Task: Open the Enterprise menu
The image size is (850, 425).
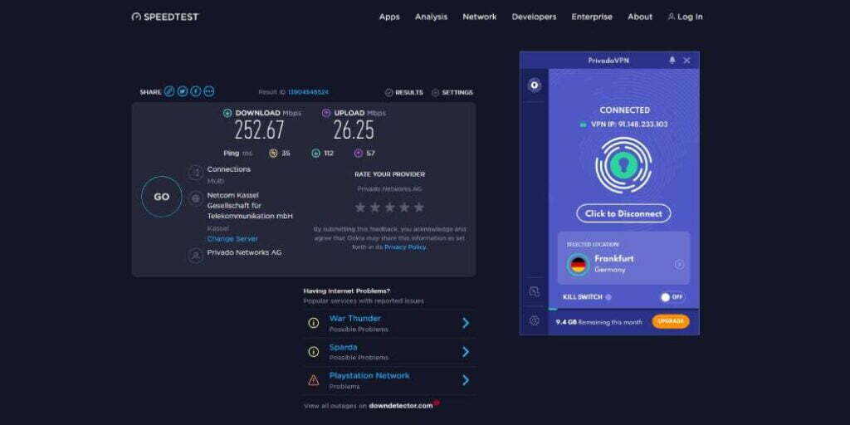Action: click(x=592, y=17)
